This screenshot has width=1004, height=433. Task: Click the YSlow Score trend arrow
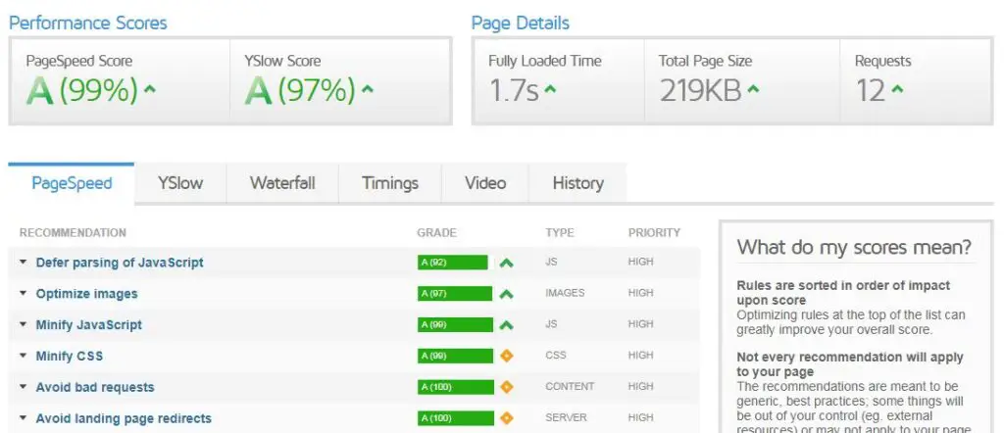click(368, 90)
